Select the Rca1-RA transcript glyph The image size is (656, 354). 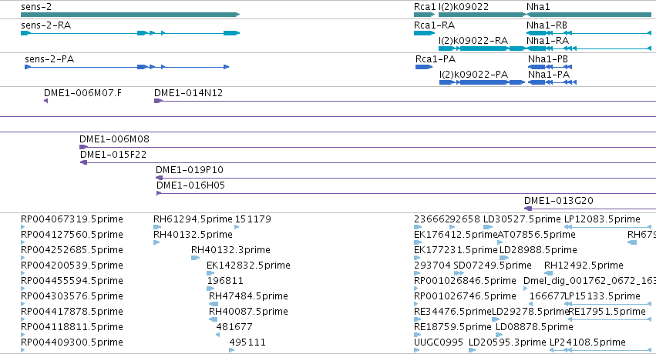(x=425, y=33)
